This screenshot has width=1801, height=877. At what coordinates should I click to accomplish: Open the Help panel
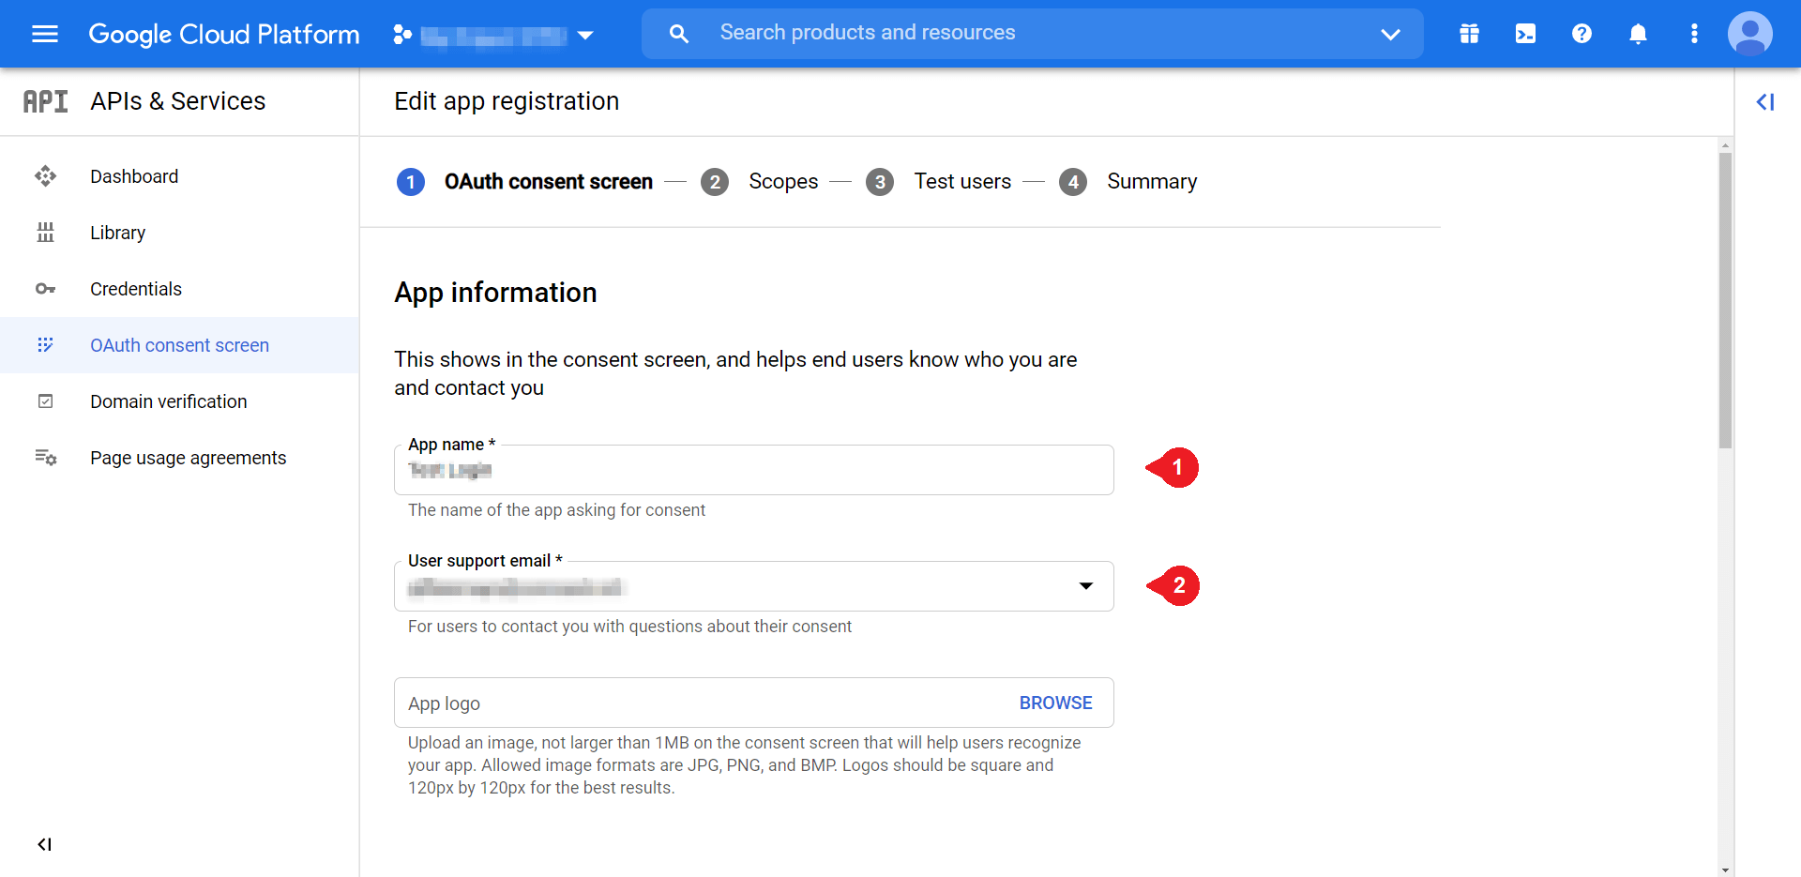point(1582,34)
